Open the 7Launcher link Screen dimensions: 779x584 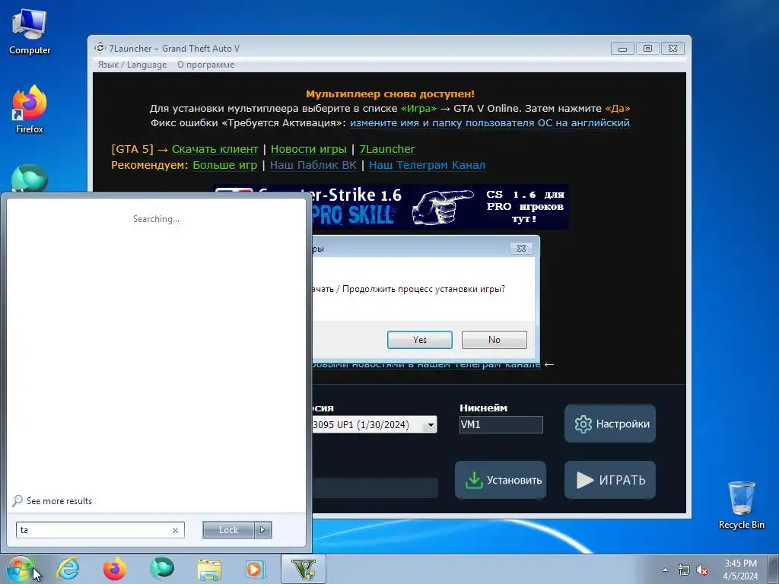pos(387,149)
